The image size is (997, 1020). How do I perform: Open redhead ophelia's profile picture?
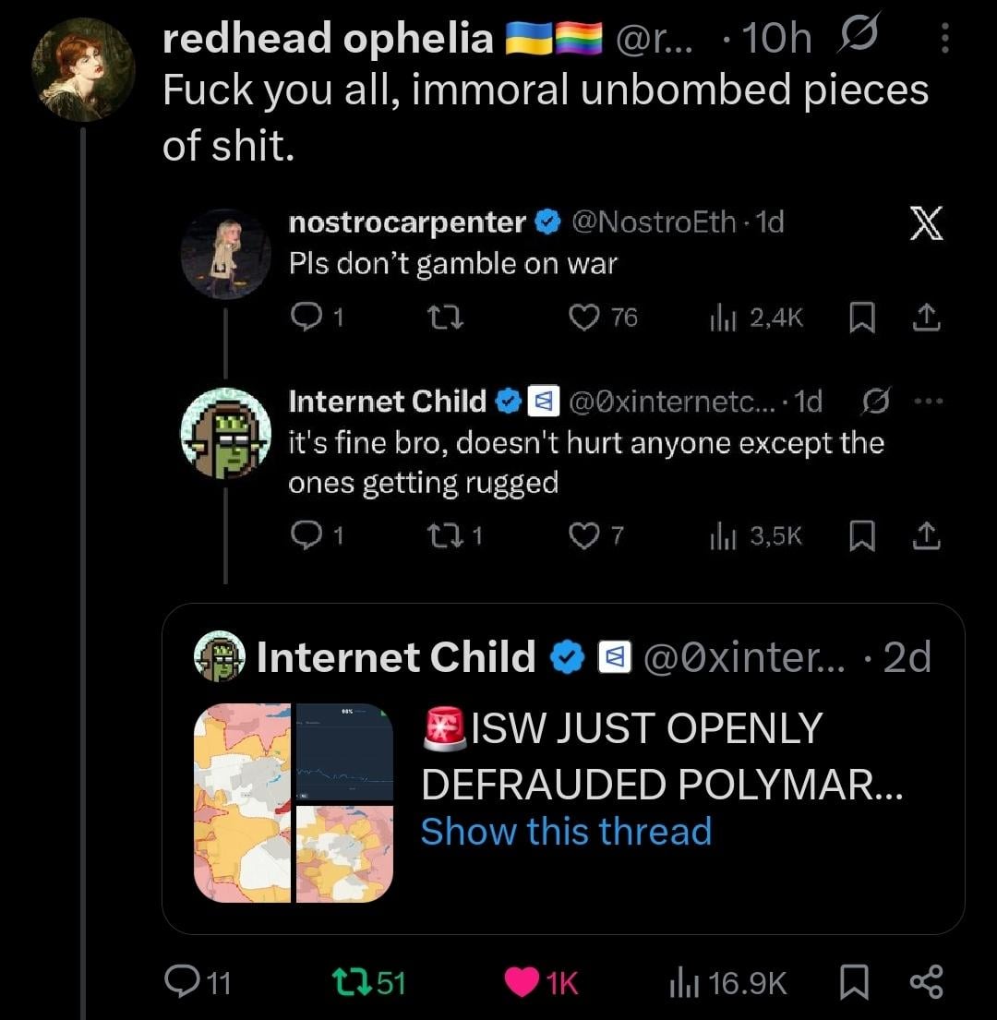click(83, 69)
